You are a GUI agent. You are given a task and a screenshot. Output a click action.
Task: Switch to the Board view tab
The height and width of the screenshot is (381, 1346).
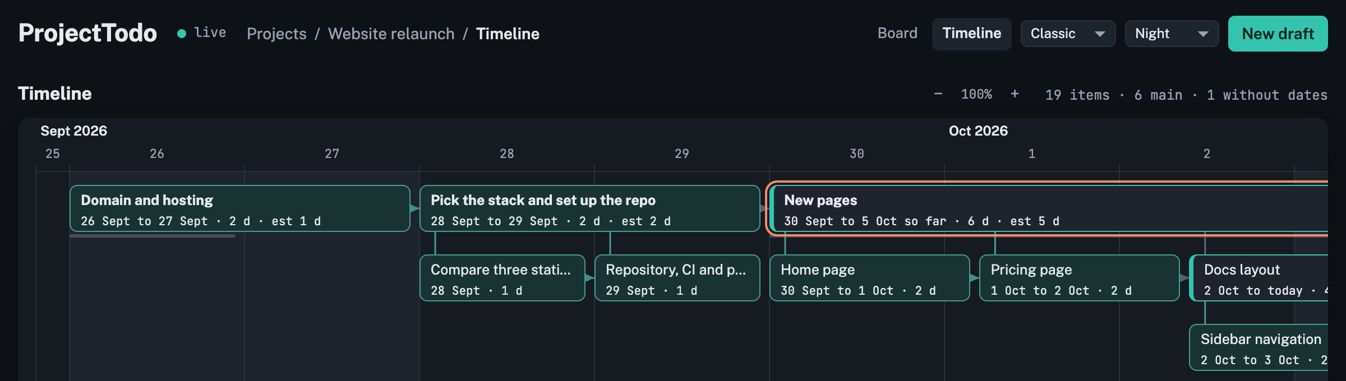click(897, 34)
